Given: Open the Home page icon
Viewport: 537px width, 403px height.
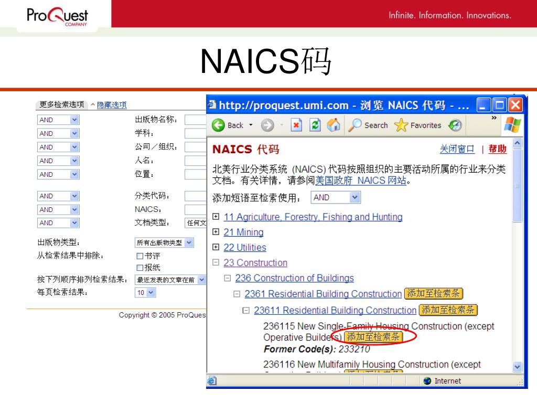Looking at the screenshot, I should point(334,125).
